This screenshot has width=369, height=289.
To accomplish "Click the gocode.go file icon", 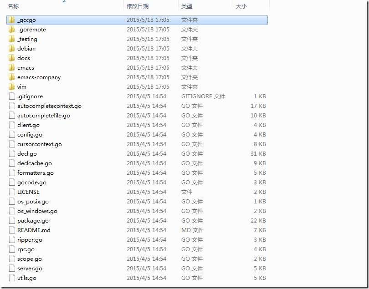I will click(x=12, y=183).
